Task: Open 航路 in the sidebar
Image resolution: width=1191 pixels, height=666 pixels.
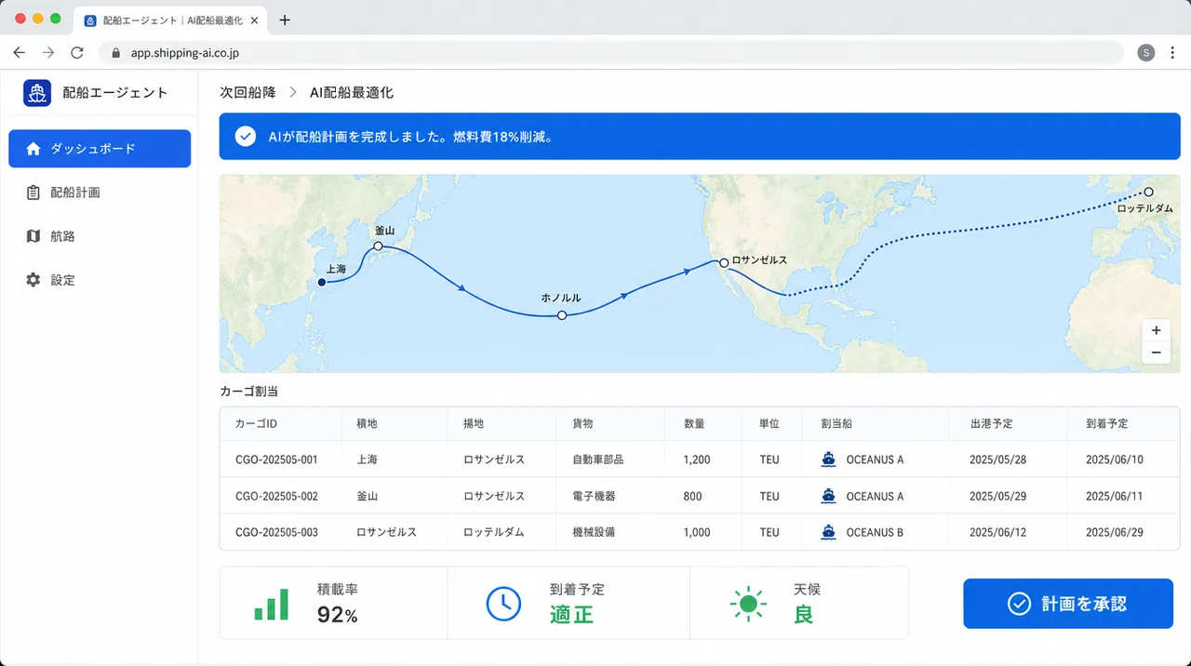Action: [100, 236]
